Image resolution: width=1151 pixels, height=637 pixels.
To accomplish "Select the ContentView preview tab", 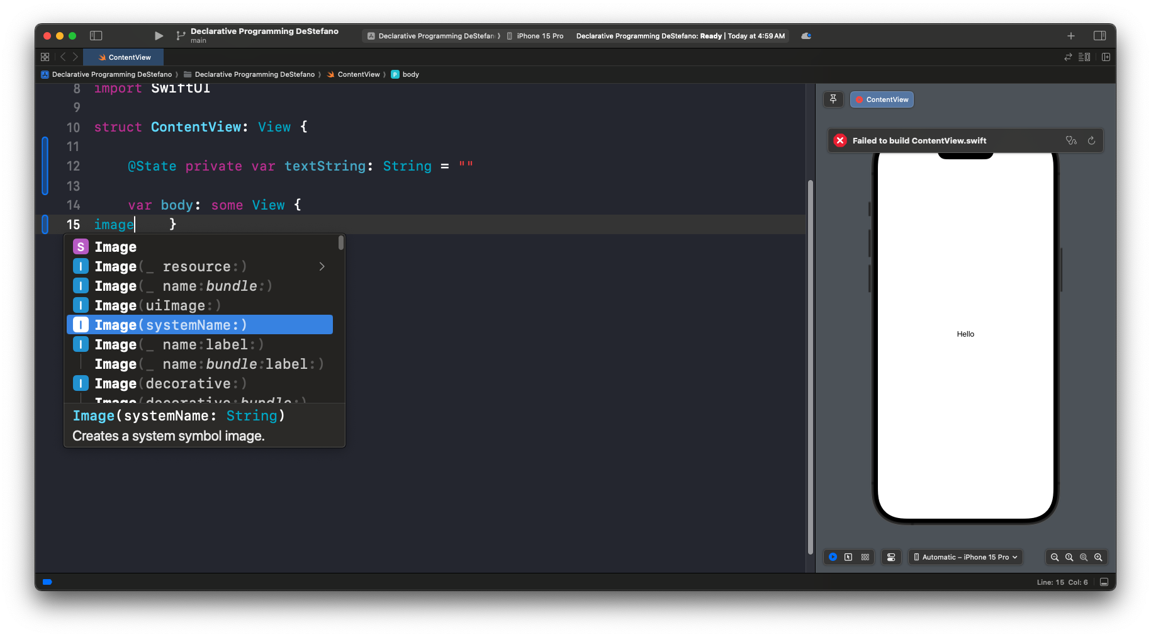I will [882, 99].
